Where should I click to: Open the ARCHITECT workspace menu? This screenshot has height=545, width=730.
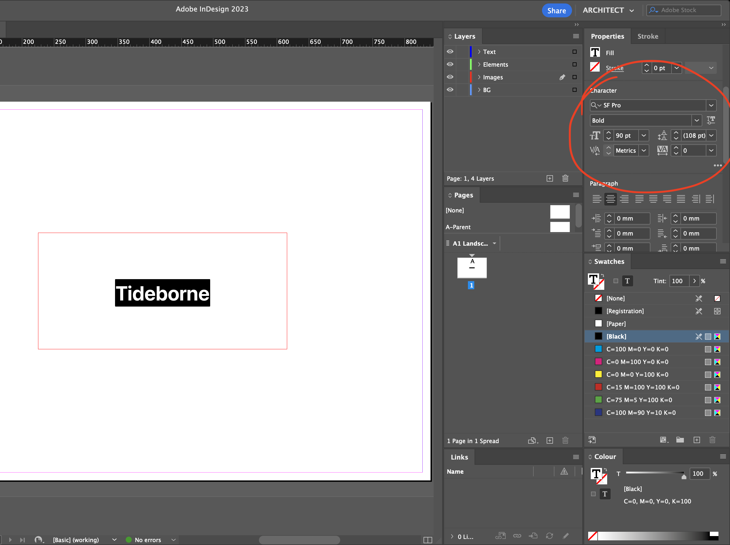608,10
